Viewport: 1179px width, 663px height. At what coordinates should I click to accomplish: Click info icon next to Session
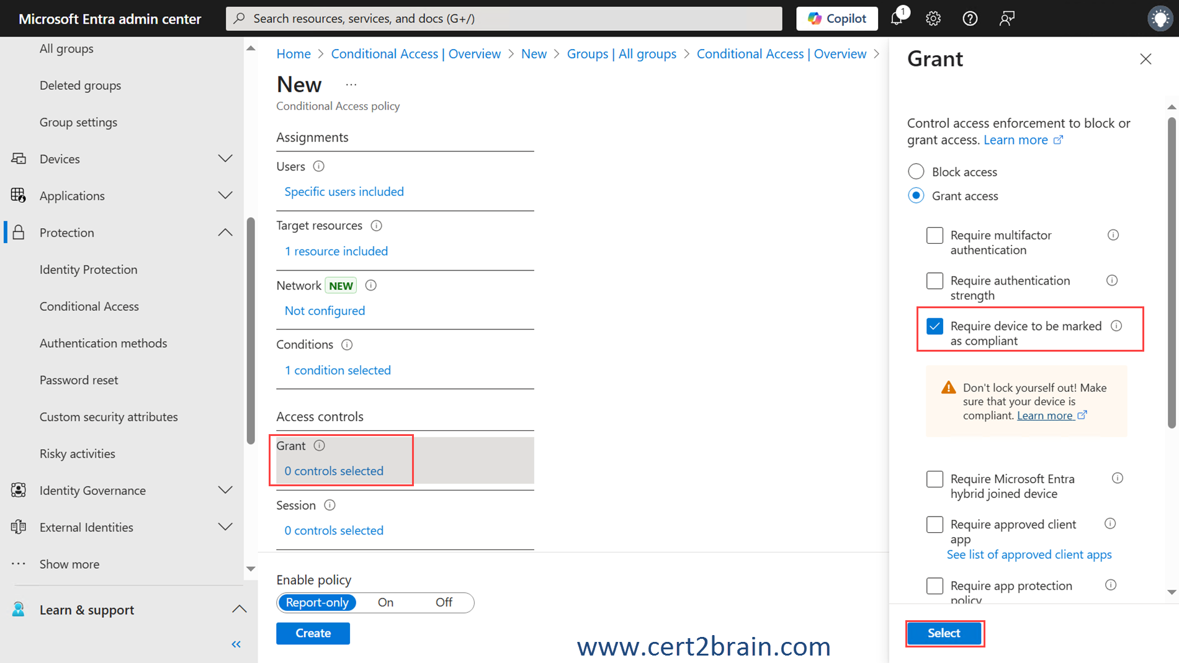(x=329, y=505)
